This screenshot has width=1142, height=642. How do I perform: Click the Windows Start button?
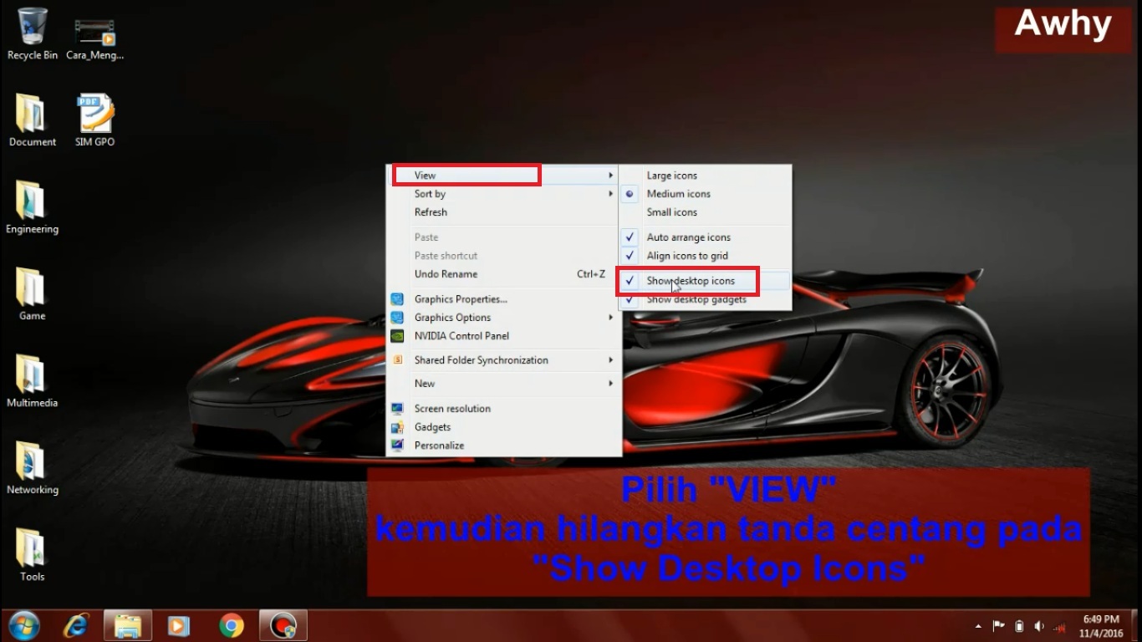23,624
